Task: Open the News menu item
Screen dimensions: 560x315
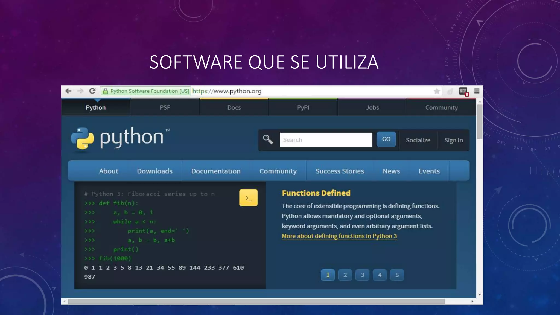Action: pos(391,171)
